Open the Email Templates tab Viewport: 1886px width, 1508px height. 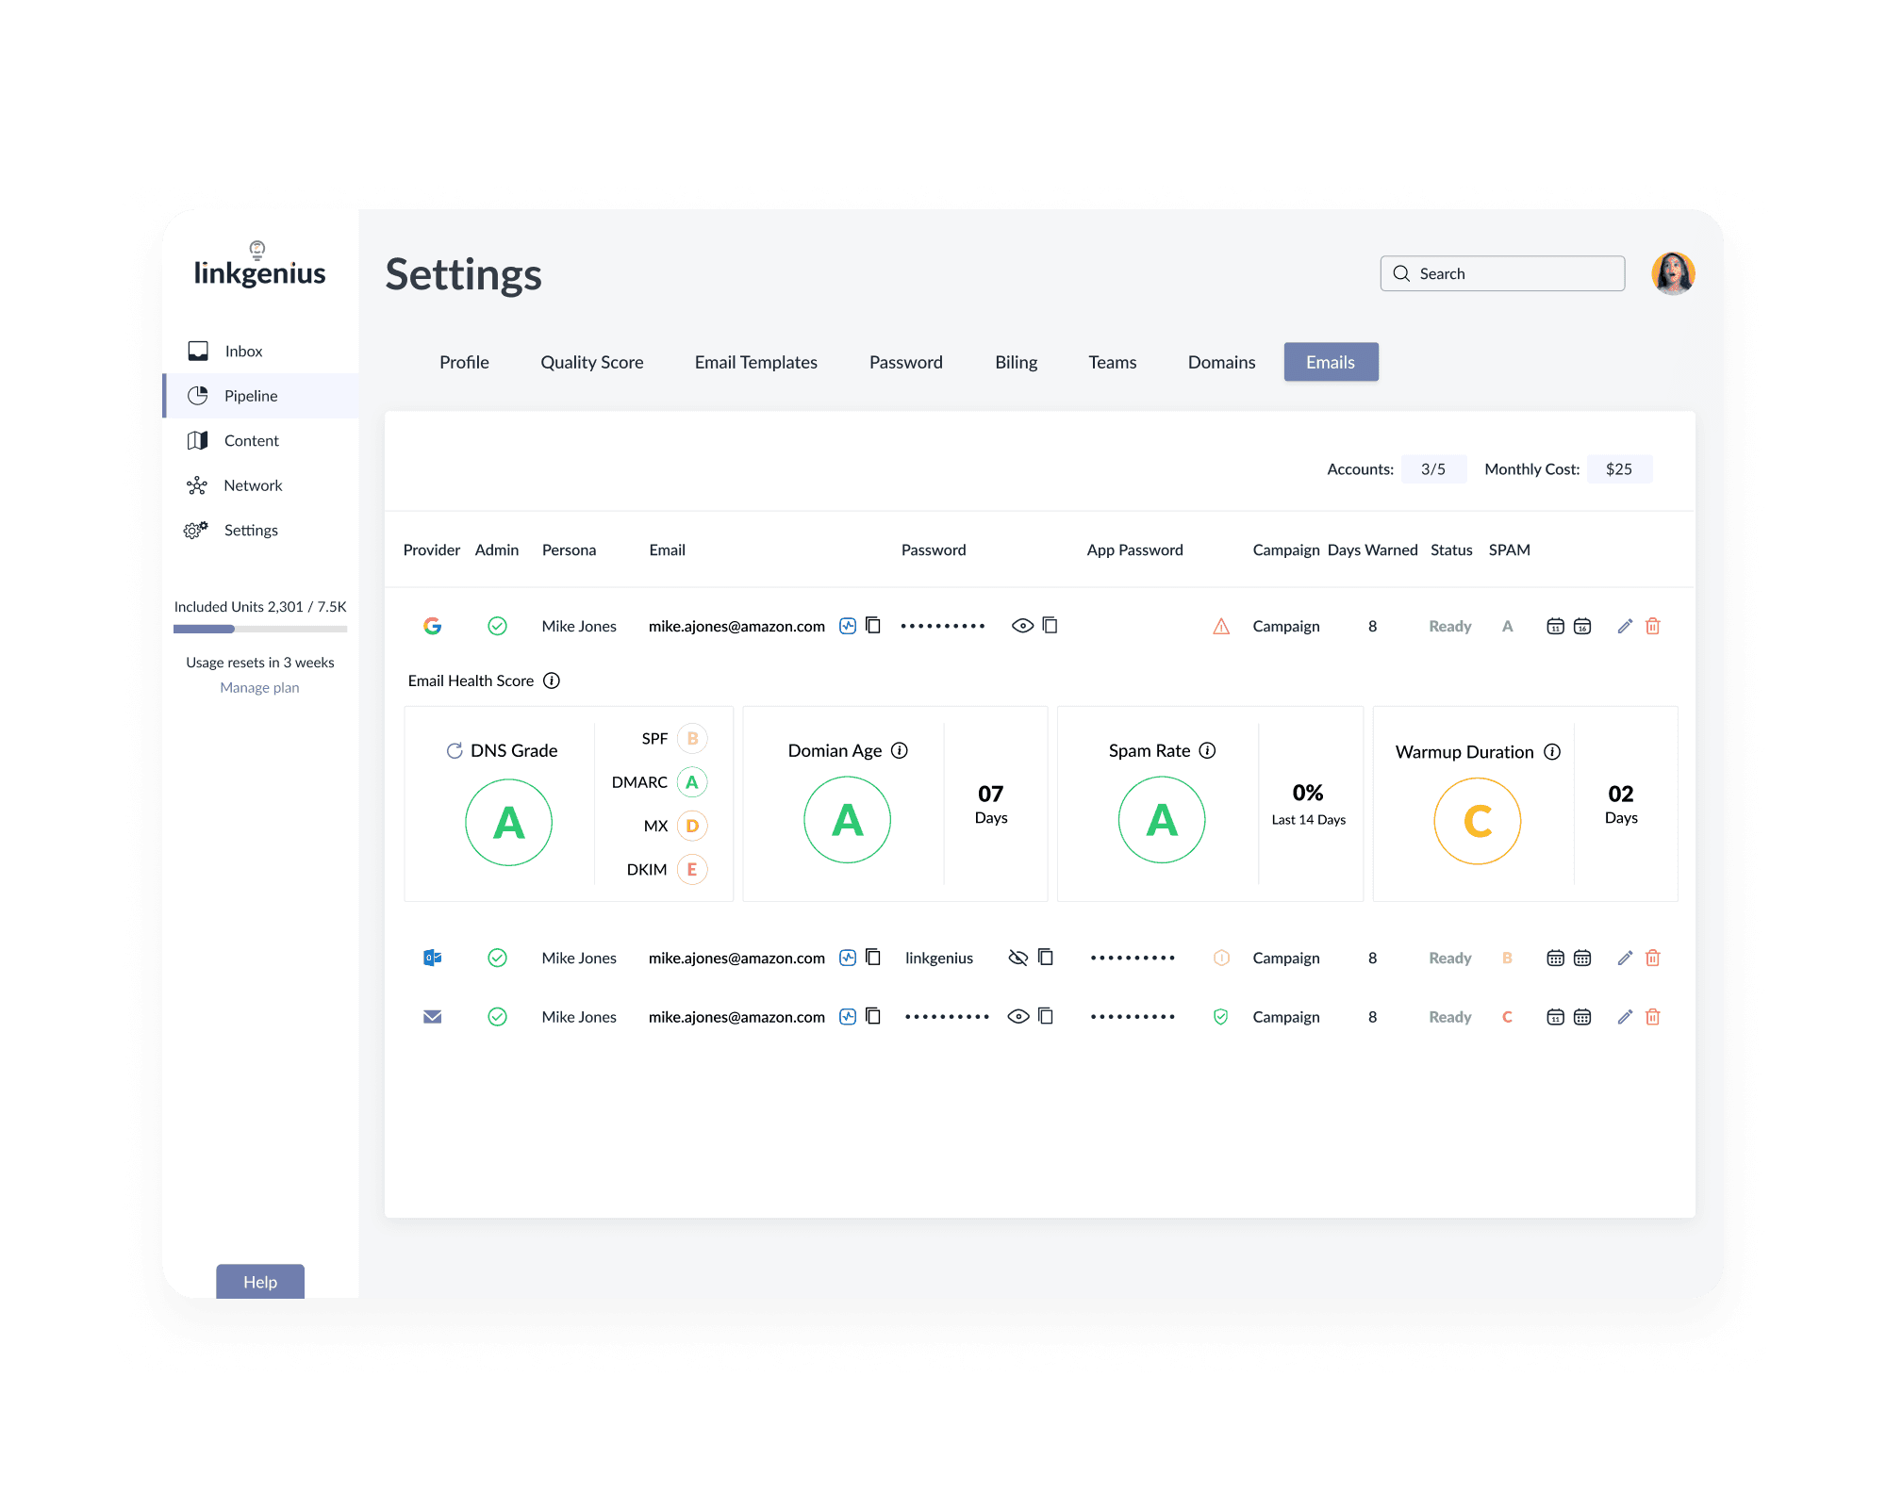[756, 362]
